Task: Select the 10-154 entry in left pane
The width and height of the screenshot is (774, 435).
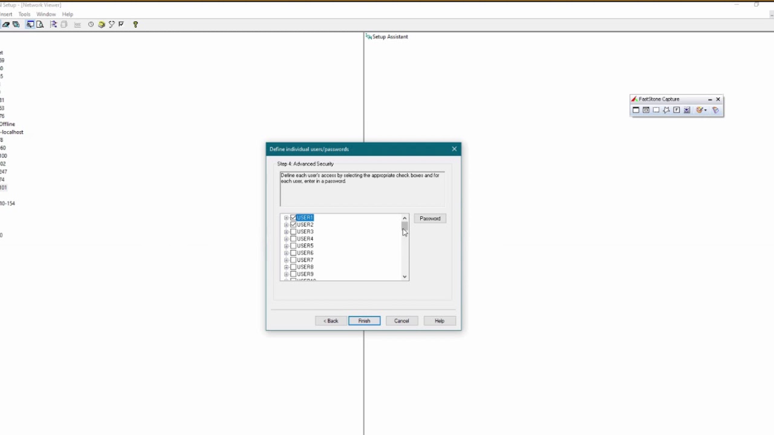Action: coord(7,204)
